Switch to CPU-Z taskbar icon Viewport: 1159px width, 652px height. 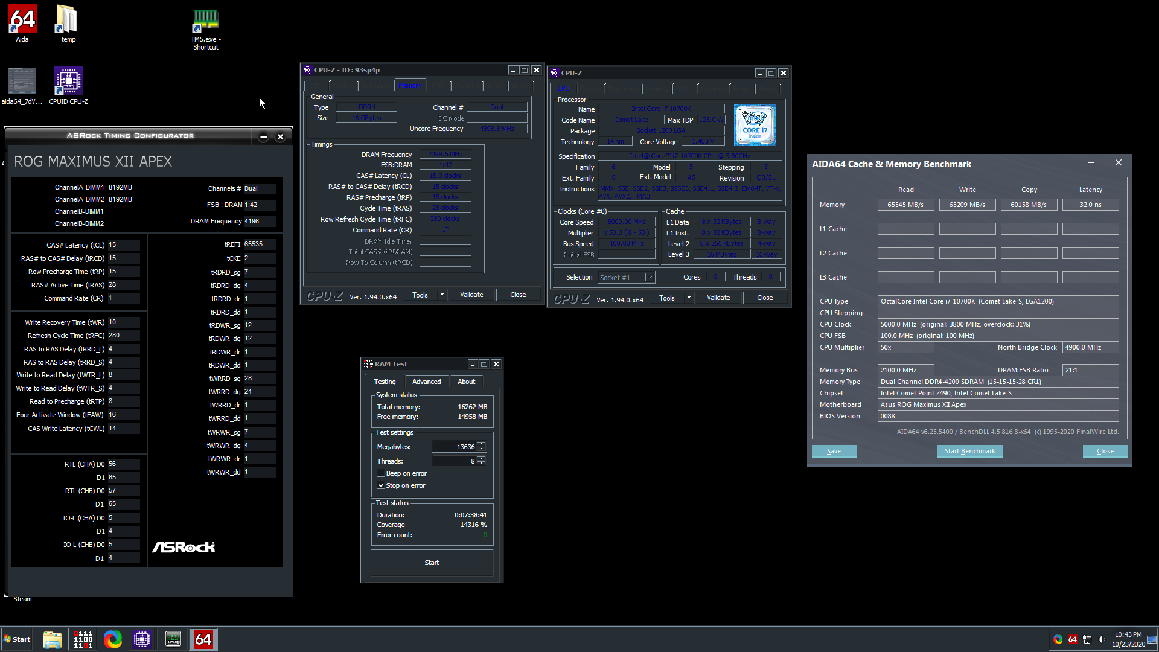(x=142, y=639)
